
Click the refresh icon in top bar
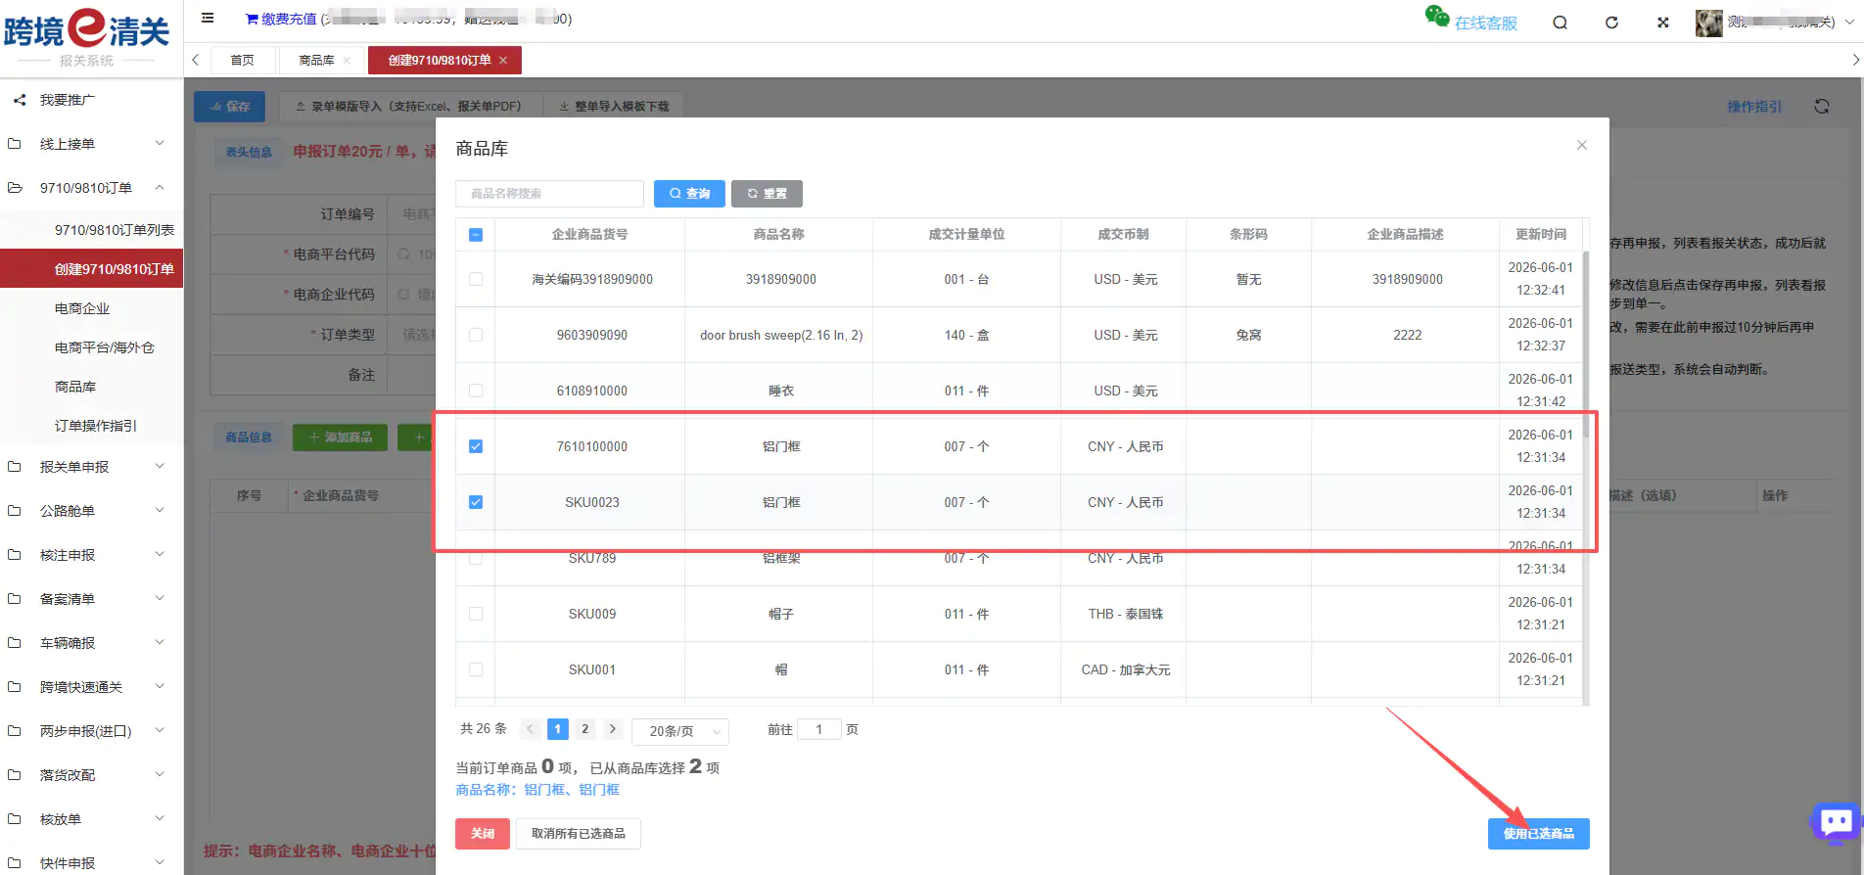tap(1611, 23)
